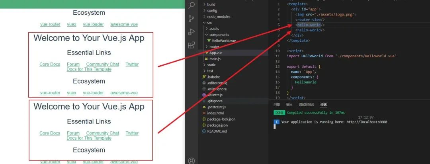Expand the node_modules folder chevron
This screenshot has width=430, height=164.
tap(204, 16)
